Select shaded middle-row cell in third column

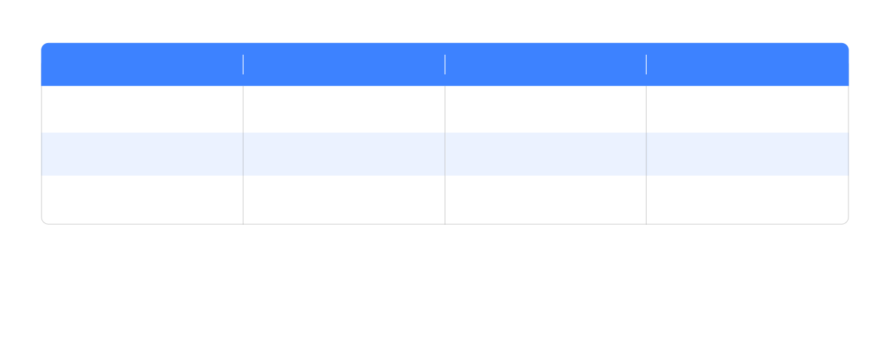click(x=545, y=154)
